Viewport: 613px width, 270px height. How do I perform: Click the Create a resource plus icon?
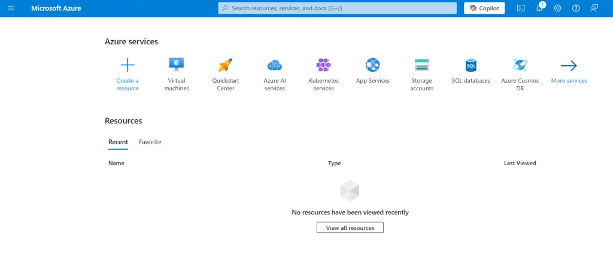coord(128,65)
